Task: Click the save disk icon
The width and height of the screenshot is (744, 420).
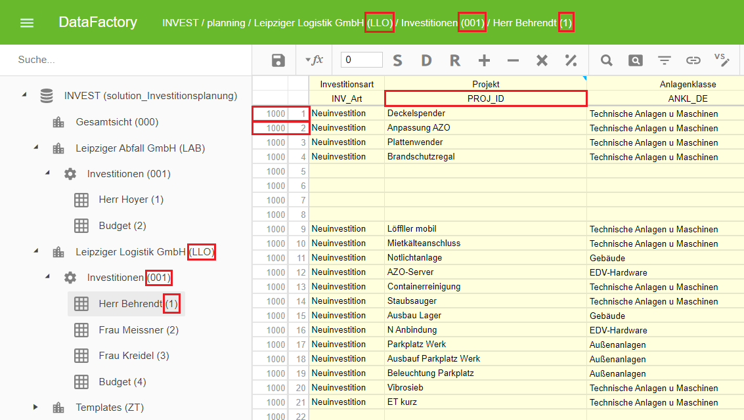Action: coord(278,60)
